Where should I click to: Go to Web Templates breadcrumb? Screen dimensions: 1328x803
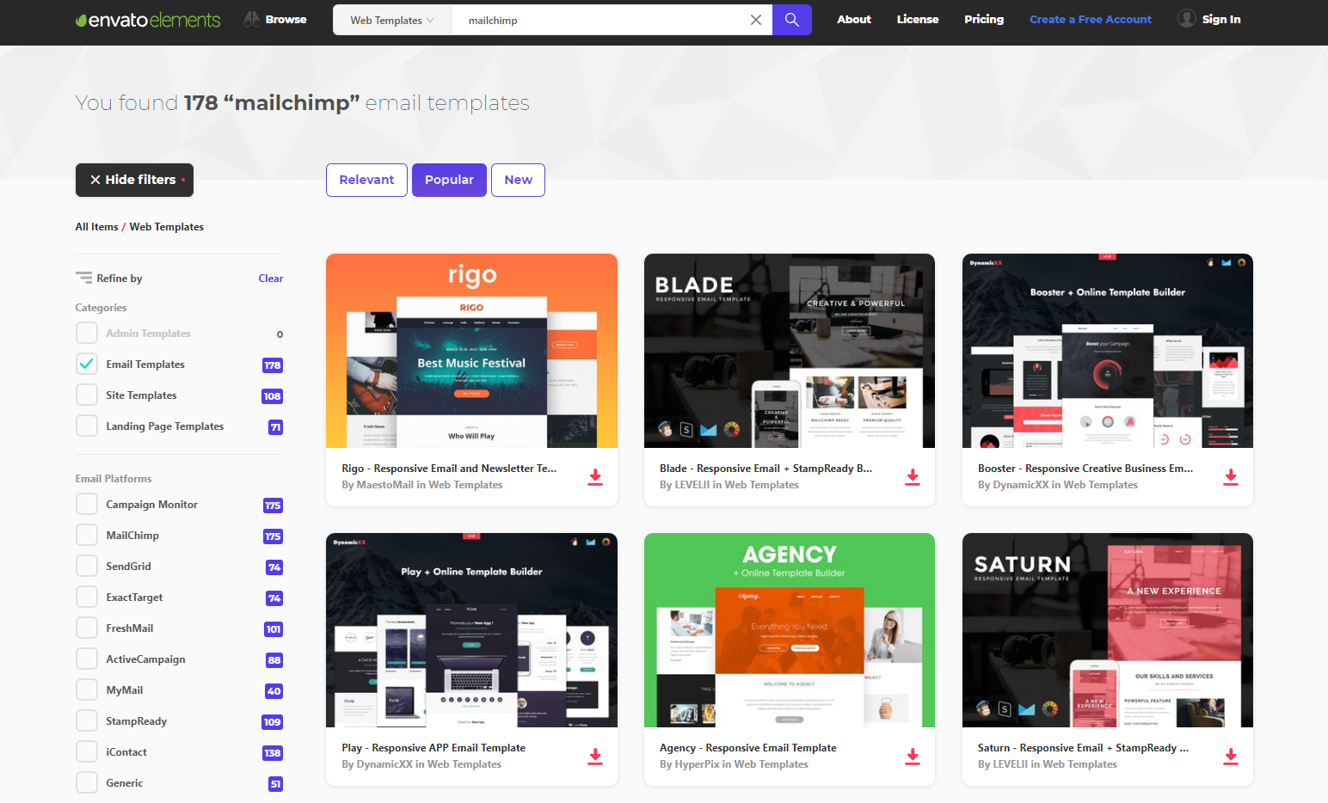point(167,227)
